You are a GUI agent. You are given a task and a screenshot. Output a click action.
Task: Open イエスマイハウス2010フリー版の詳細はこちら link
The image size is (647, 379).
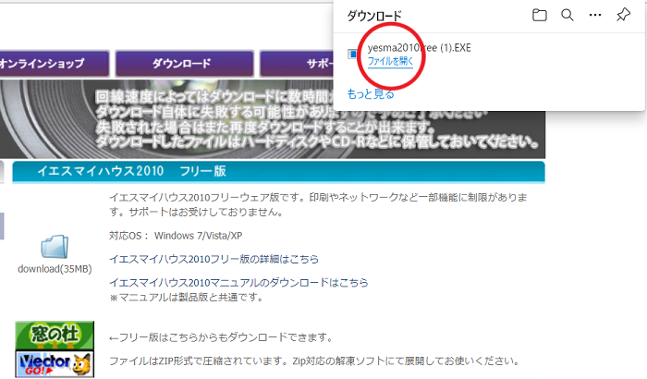214,259
